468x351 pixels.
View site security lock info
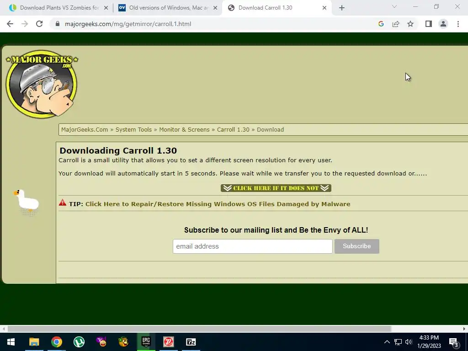click(58, 24)
